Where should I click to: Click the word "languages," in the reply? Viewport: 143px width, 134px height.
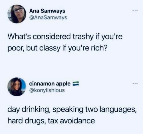[118, 109]
